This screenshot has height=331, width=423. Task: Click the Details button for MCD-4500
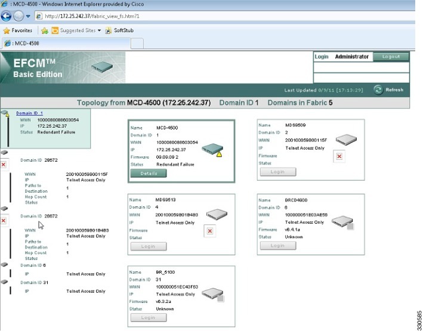pyautogui.click(x=149, y=173)
